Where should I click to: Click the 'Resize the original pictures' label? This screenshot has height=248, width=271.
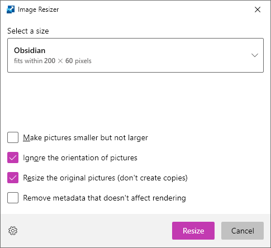105,178
